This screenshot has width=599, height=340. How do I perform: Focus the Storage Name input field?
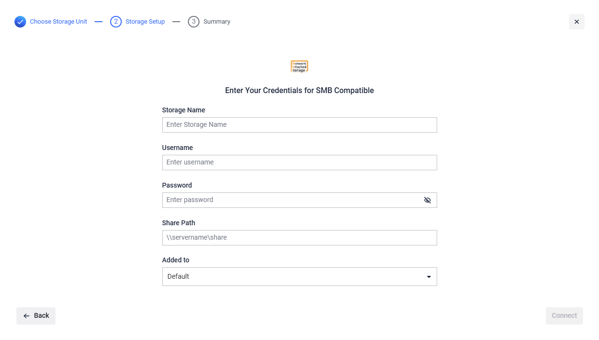299,125
